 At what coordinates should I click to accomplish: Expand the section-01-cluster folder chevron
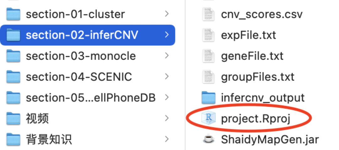click(x=167, y=14)
